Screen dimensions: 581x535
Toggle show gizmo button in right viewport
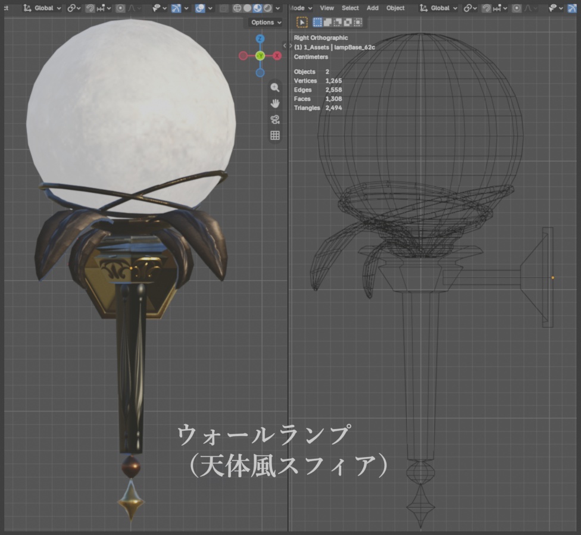(572, 8)
